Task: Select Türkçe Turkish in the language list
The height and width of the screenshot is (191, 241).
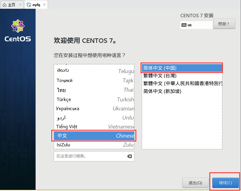Action: tap(94, 100)
